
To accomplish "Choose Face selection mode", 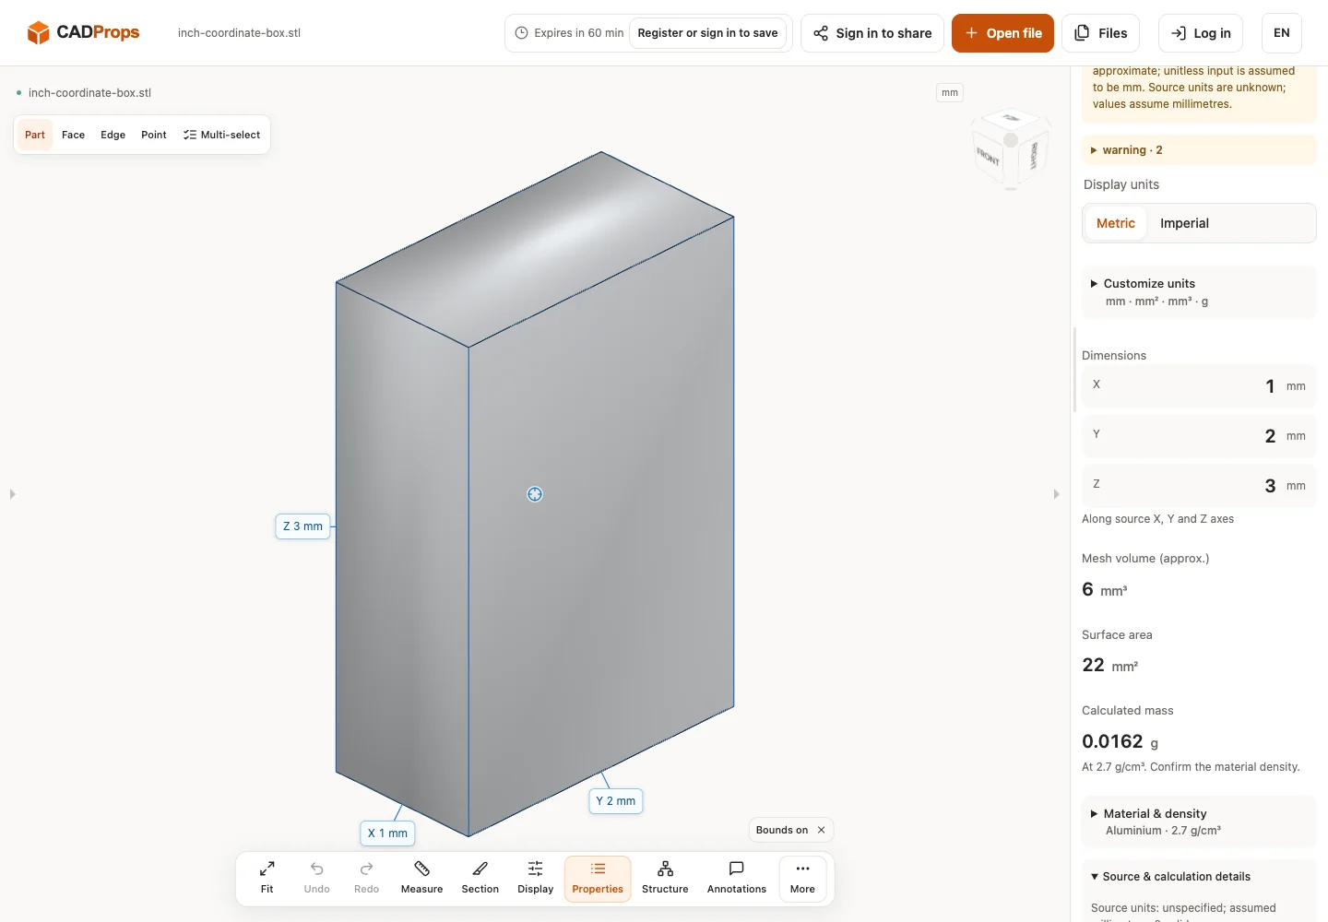I will [x=73, y=135].
